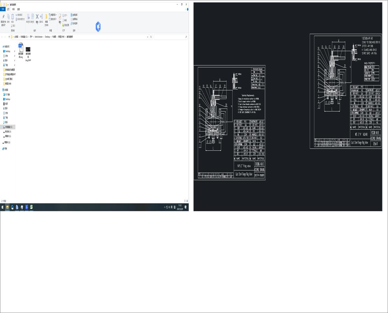Click the File Explorer taskbar icon

pos(7,207)
